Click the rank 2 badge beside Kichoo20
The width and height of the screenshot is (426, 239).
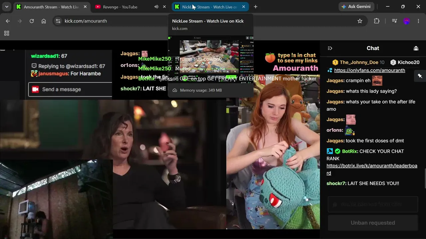tap(393, 62)
